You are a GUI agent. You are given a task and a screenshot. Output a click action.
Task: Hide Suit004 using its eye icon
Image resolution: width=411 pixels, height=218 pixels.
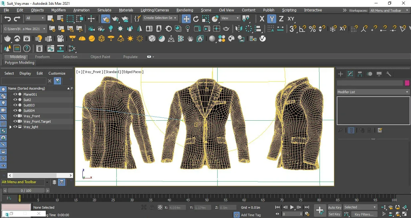(x=15, y=111)
